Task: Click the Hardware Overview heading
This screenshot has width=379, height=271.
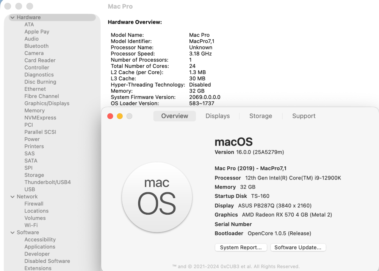Action: click(135, 22)
